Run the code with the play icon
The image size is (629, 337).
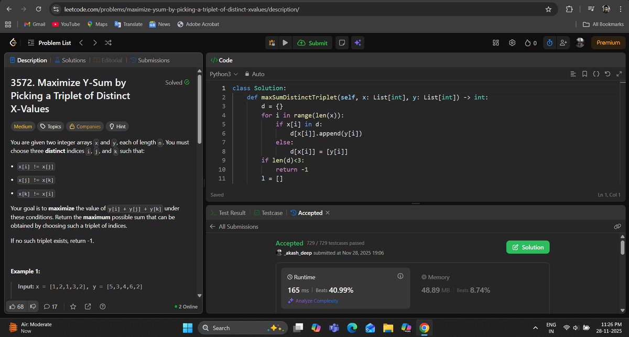click(285, 43)
